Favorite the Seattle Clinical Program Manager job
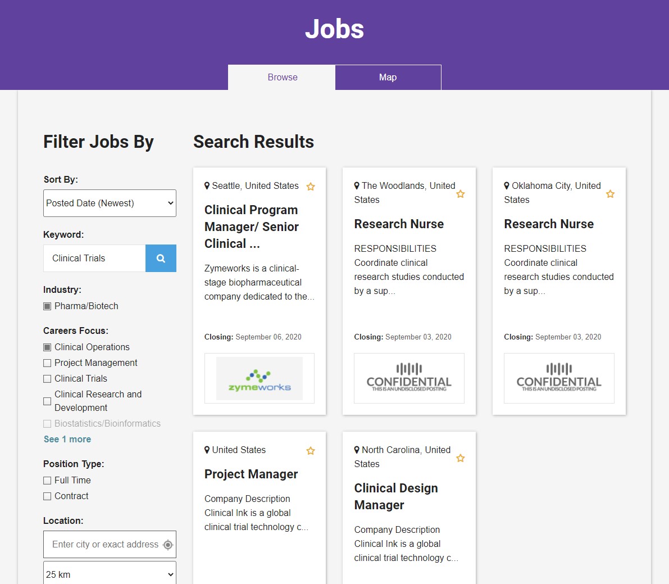 pyautogui.click(x=311, y=187)
